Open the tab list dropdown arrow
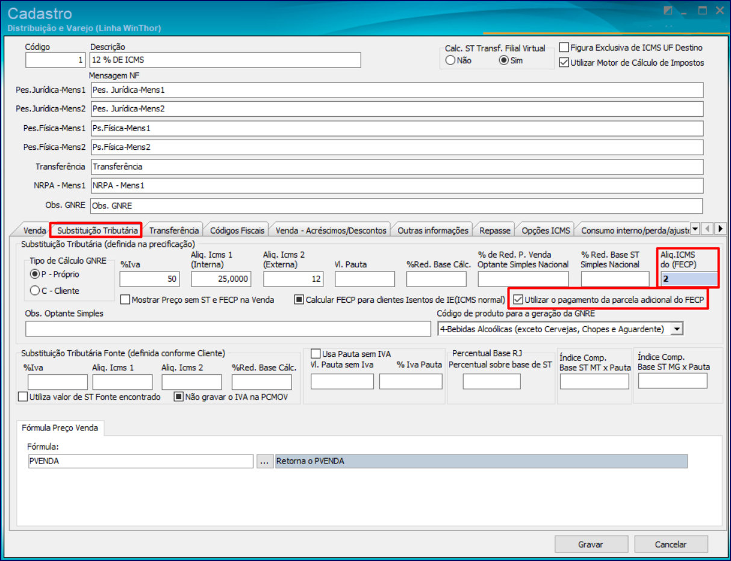The width and height of the screenshot is (731, 561). [x=694, y=229]
